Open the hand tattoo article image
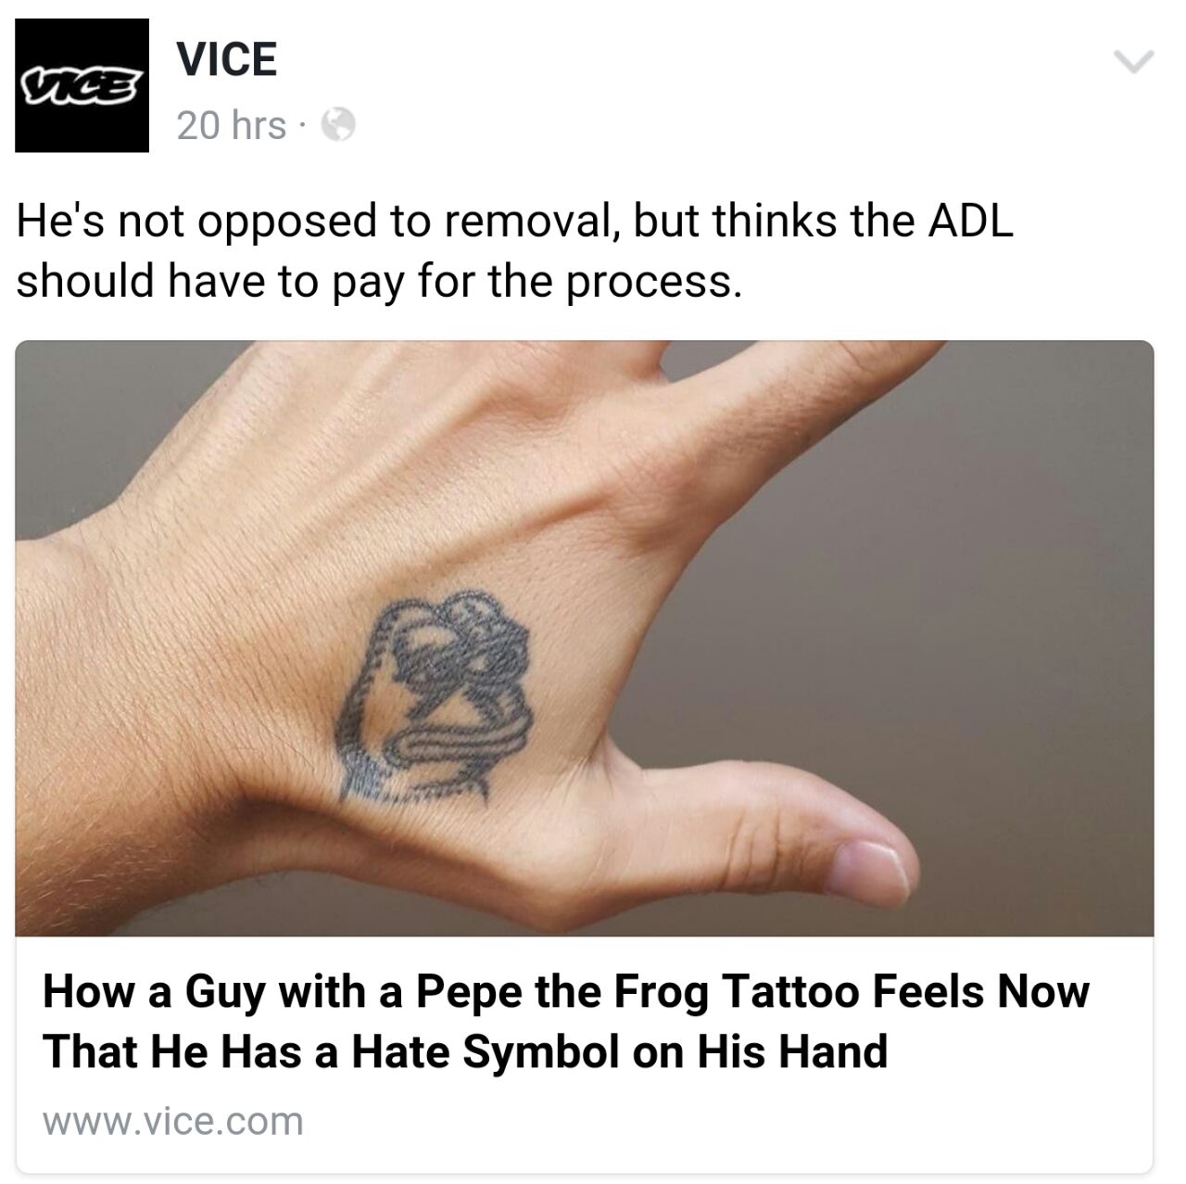The height and width of the screenshot is (1184, 1186). 585,639
